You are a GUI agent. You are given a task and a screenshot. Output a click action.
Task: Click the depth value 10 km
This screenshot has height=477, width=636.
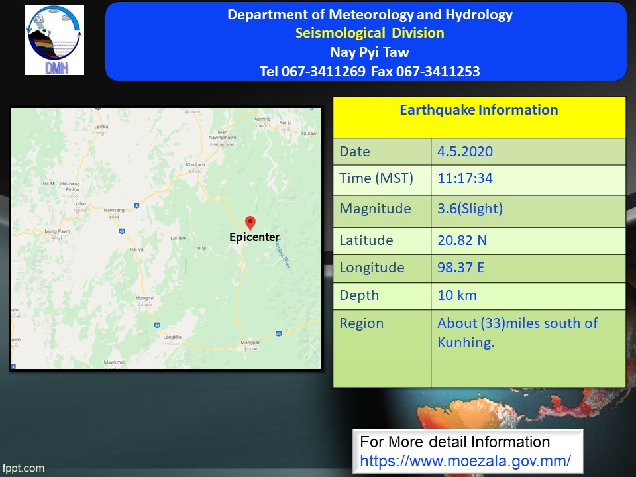pyautogui.click(x=456, y=295)
